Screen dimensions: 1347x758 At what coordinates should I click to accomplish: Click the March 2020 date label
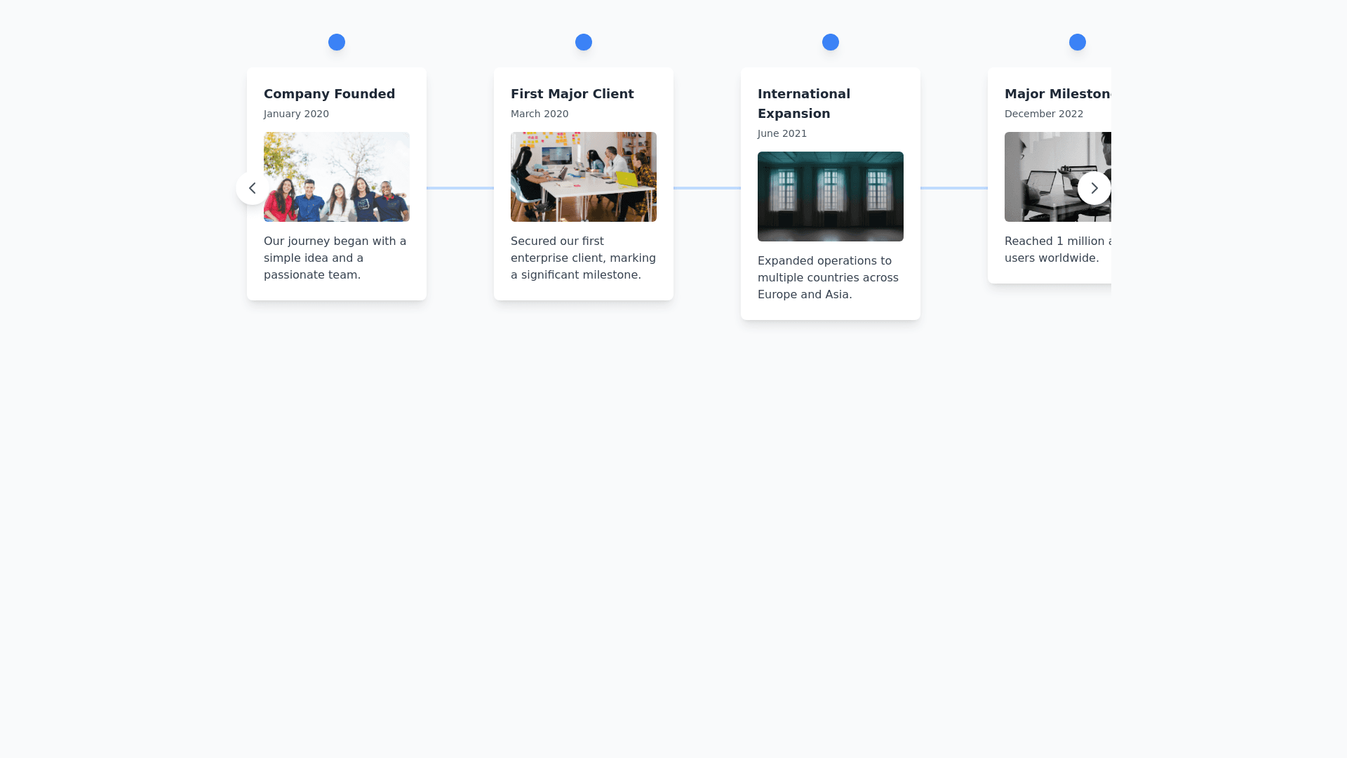pos(540,114)
